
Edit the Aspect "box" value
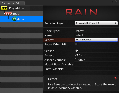pyautogui.click(x=82, y=55)
